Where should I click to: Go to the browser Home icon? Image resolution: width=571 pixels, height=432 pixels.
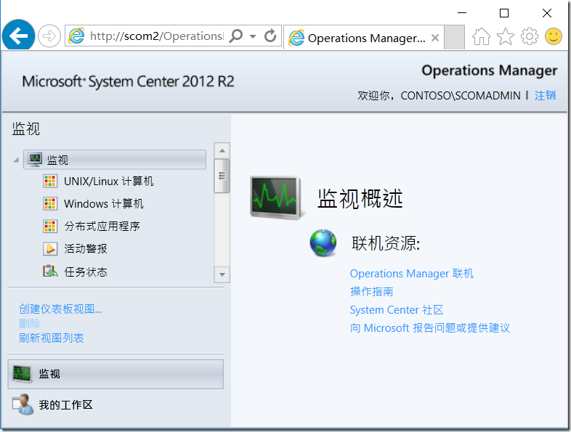coord(482,36)
